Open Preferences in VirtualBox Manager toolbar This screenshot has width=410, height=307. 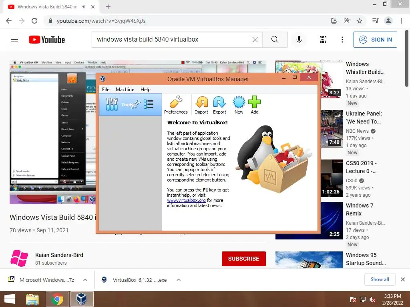coord(176,105)
